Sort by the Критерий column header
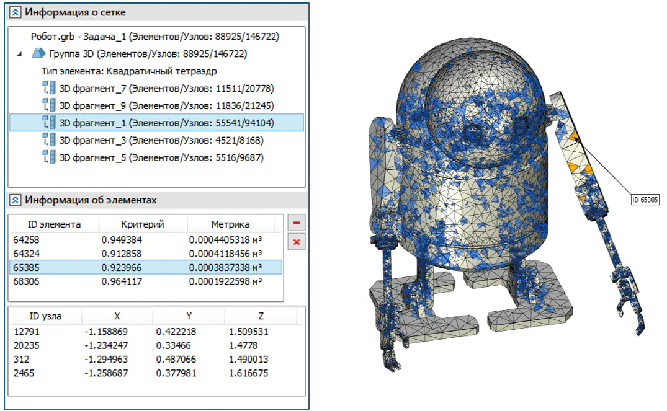 143,224
